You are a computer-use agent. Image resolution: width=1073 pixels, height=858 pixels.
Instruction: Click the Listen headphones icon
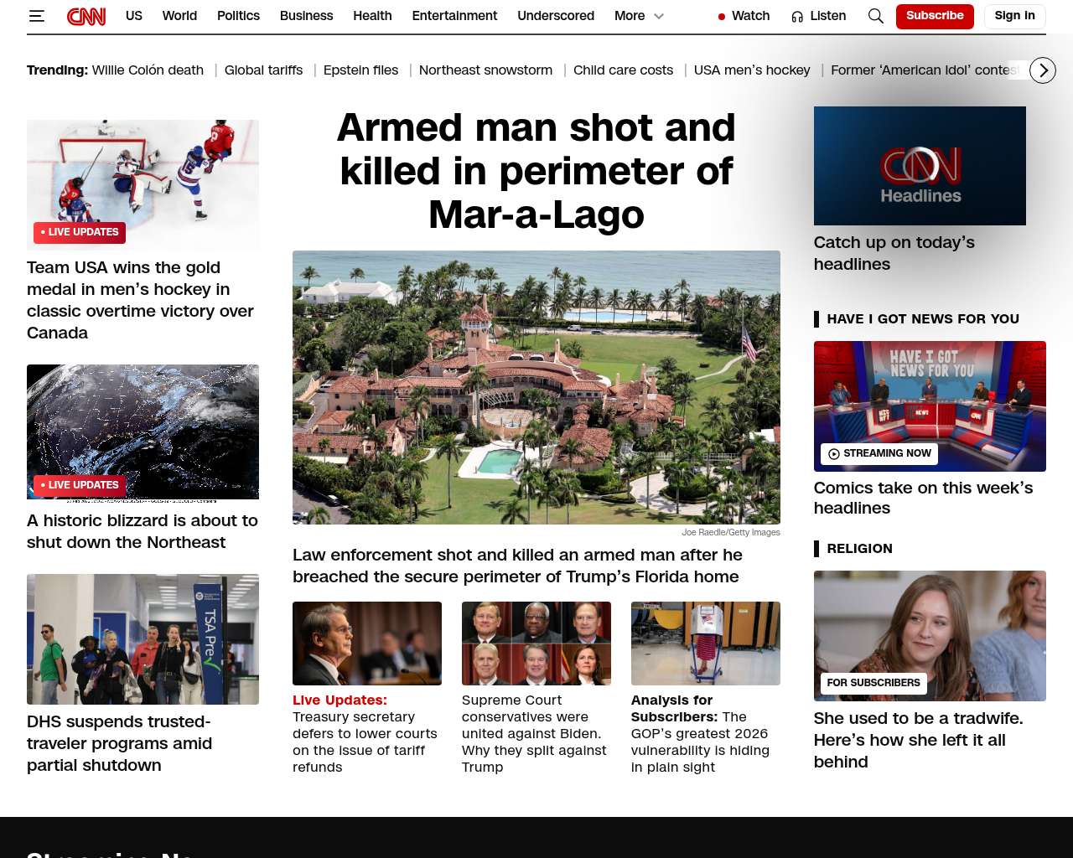click(797, 17)
